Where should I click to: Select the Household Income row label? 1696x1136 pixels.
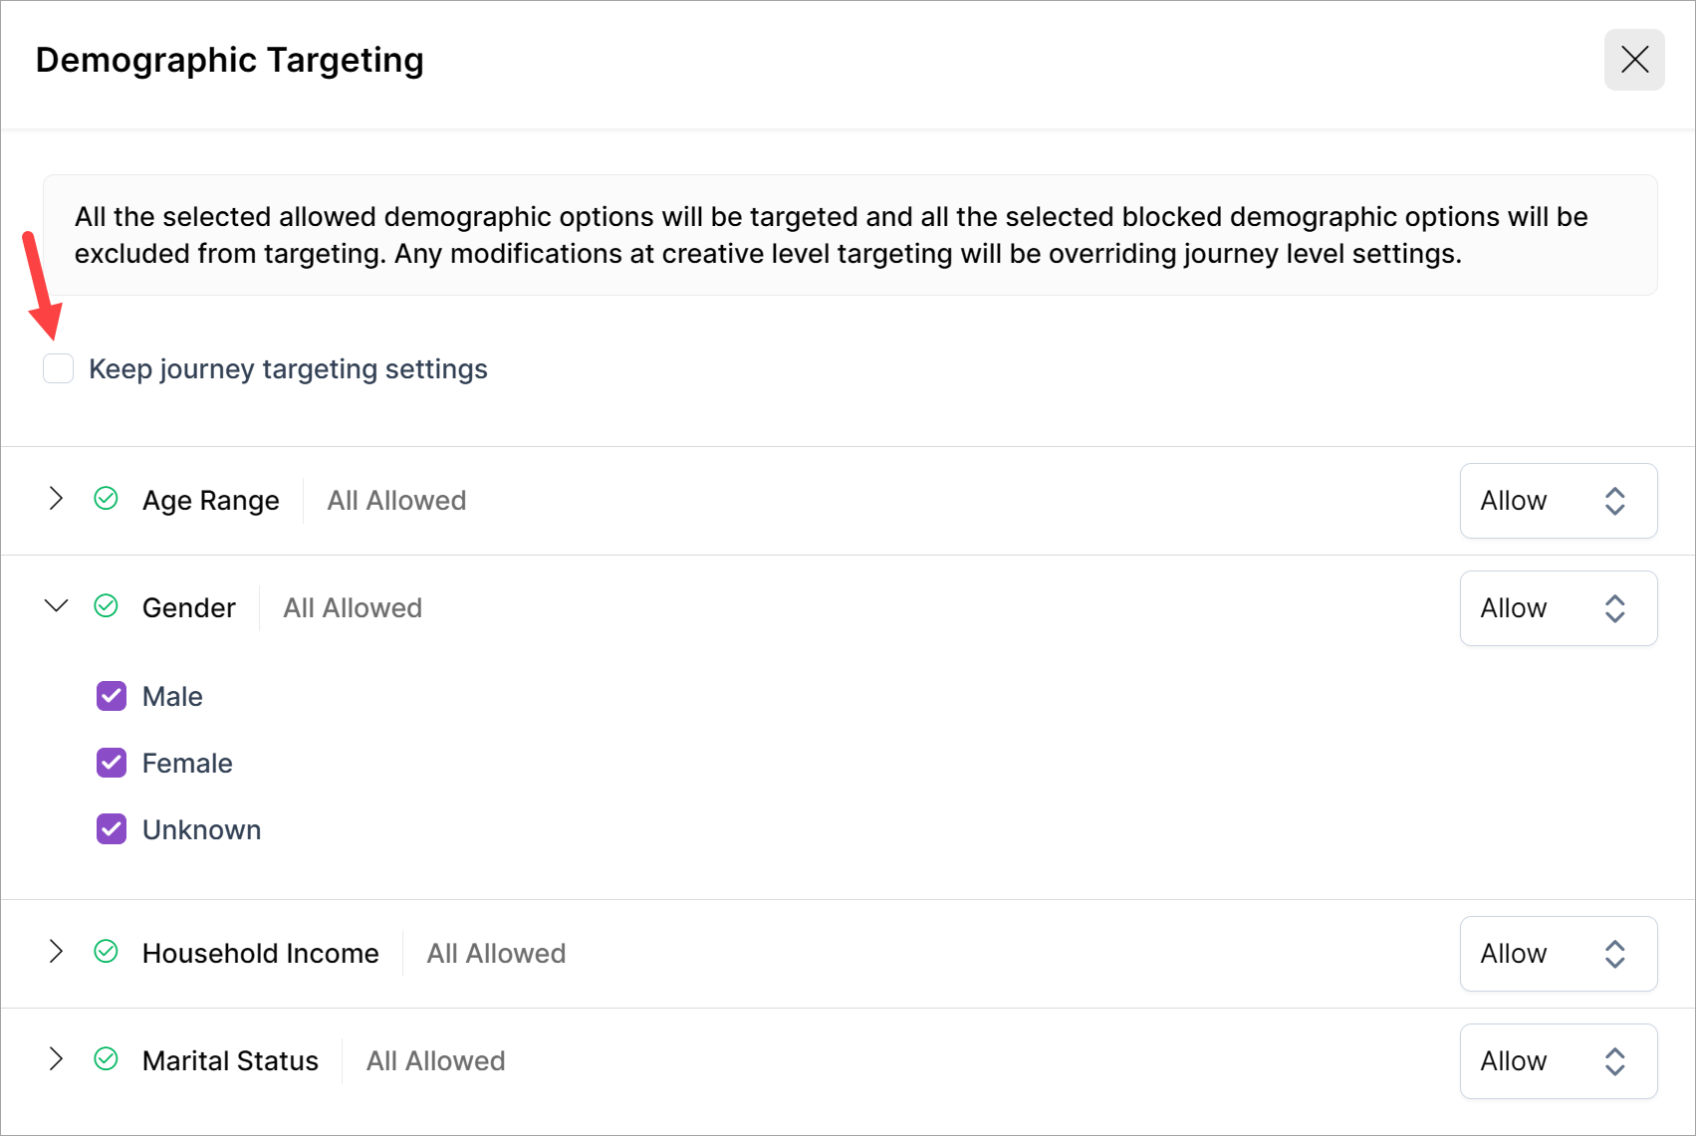[260, 954]
